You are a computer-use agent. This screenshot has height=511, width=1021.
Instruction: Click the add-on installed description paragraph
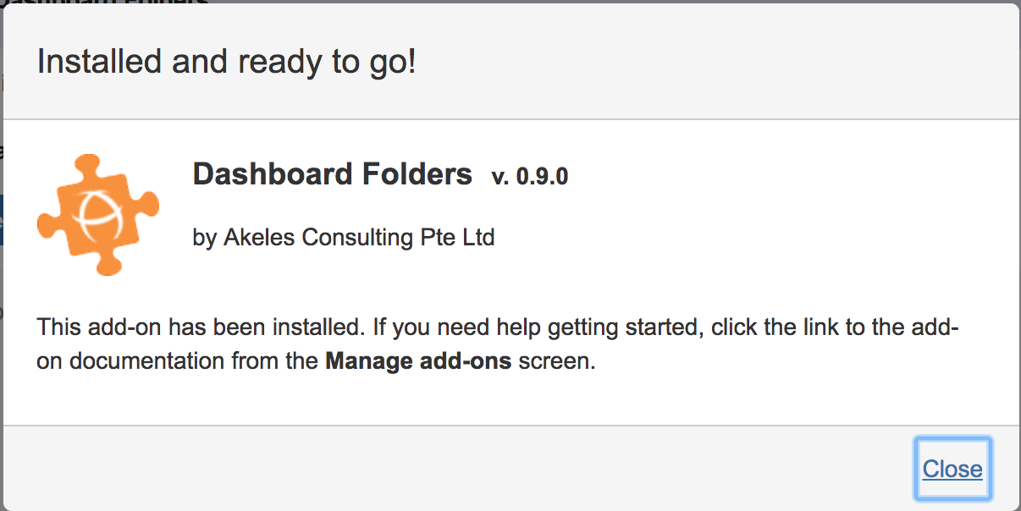click(498, 344)
